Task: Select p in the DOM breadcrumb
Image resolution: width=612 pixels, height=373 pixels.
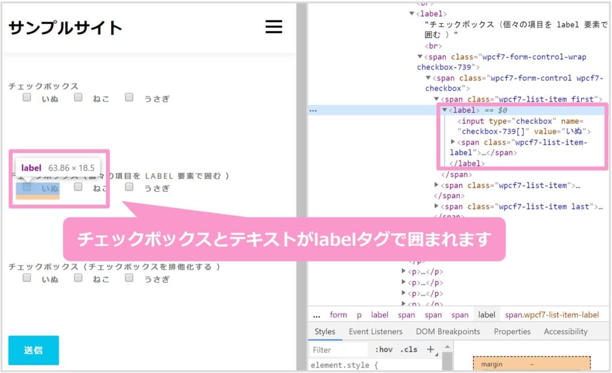Action: point(359,315)
